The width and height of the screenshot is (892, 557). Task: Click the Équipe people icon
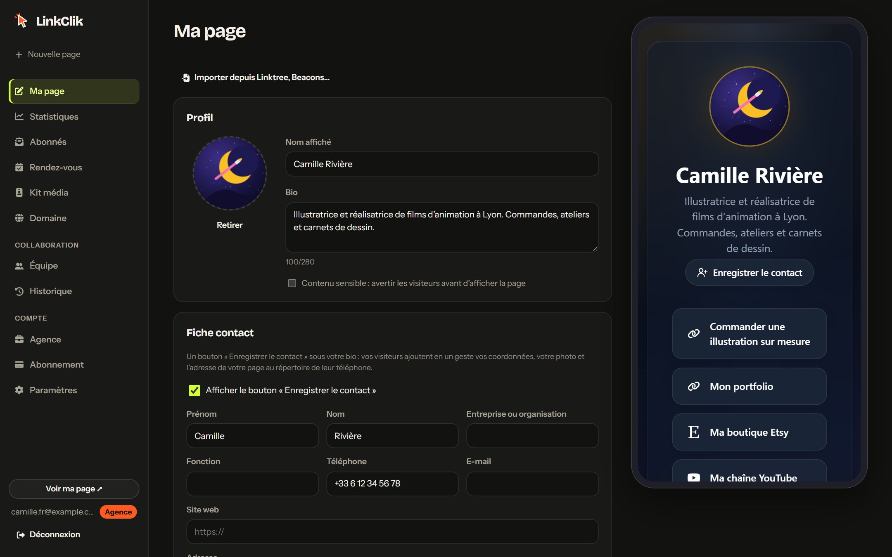[19, 266]
